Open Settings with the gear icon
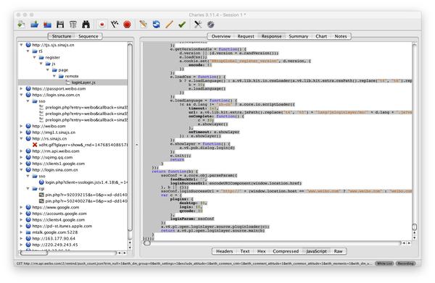The height and width of the screenshot is (283, 435). click(x=211, y=25)
